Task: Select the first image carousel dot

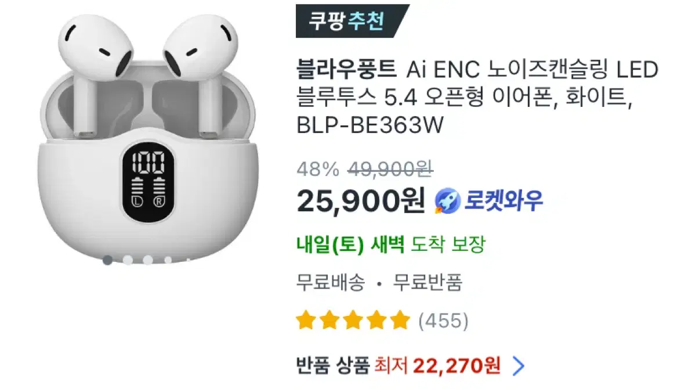Action: click(108, 260)
